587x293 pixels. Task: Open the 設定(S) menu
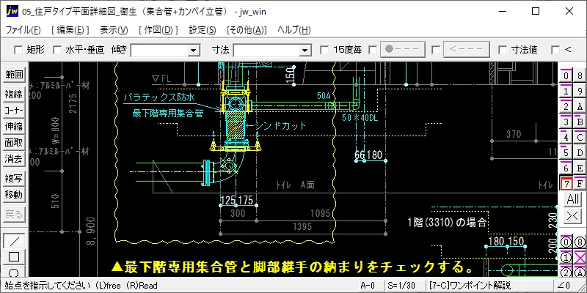click(x=203, y=30)
